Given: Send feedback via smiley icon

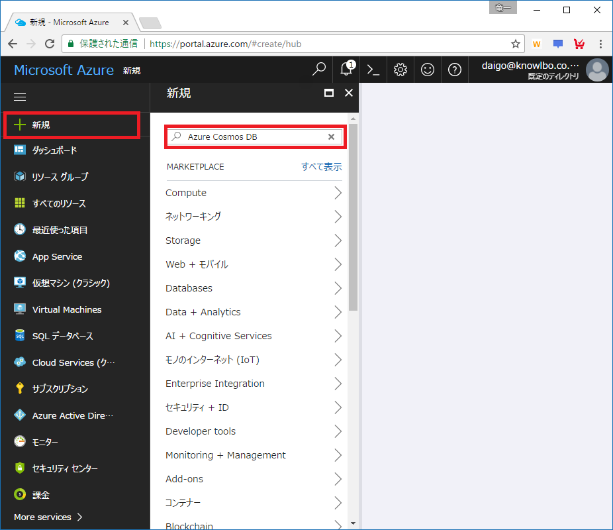Looking at the screenshot, I should coord(427,70).
